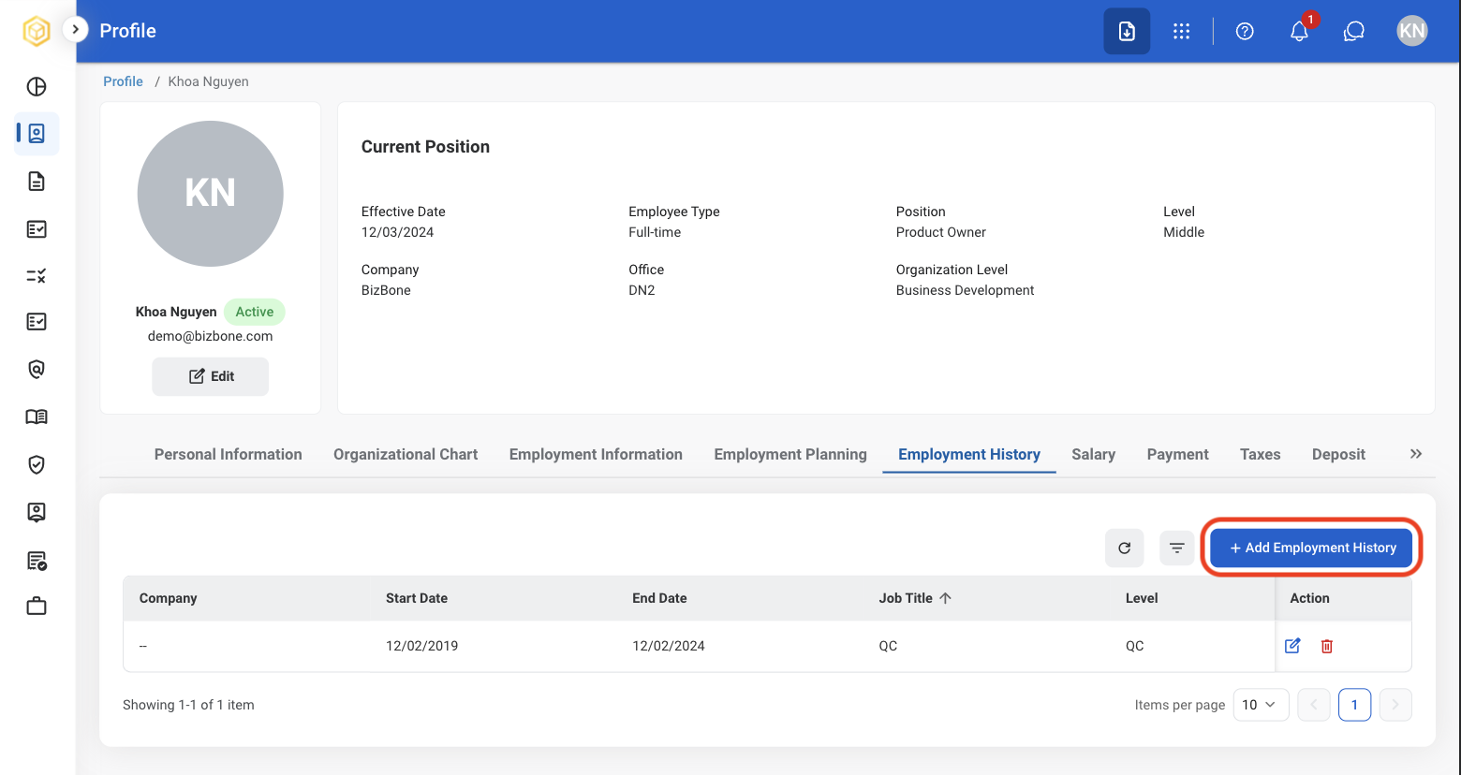1461x775 pixels.
Task: Switch to the Salary tab
Action: 1093,454
